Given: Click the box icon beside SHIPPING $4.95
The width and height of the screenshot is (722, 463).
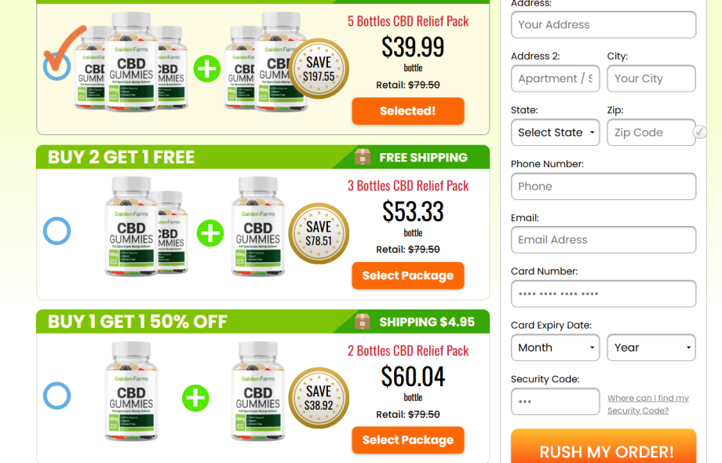Looking at the screenshot, I should click(363, 321).
